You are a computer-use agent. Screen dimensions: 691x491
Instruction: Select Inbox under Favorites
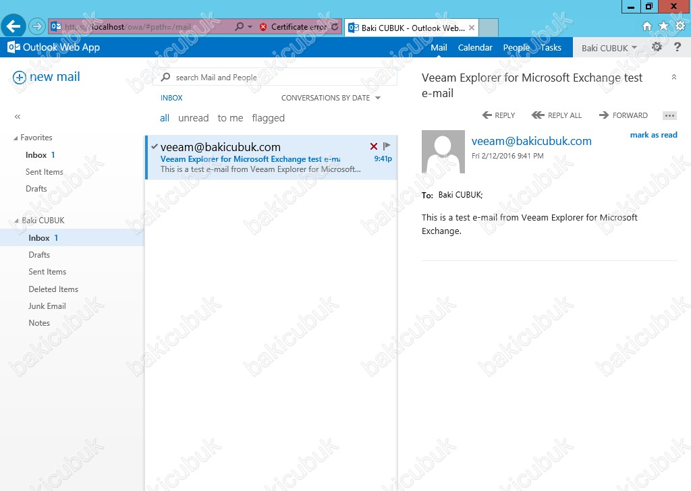pos(40,155)
